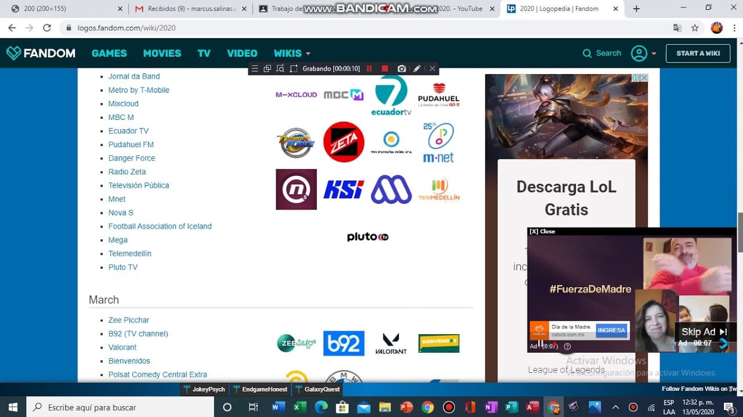Viewport: 743px width, 417px height.
Task: Stop the Bandicam recording
Action: pos(384,68)
